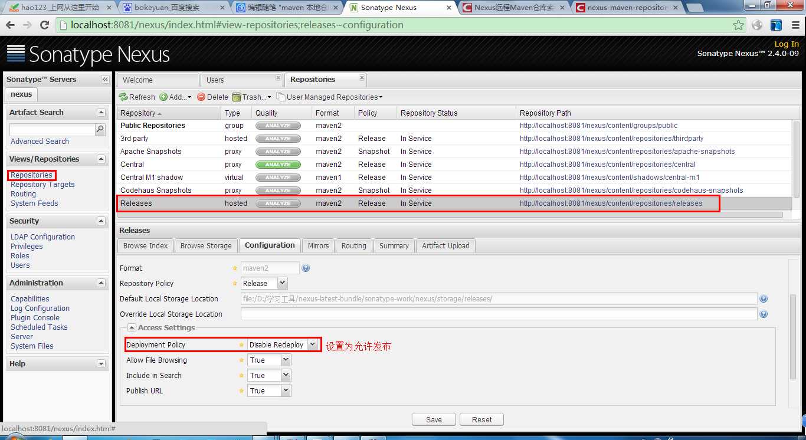Open System Feeds link
Image resolution: width=806 pixels, height=440 pixels.
pos(34,203)
